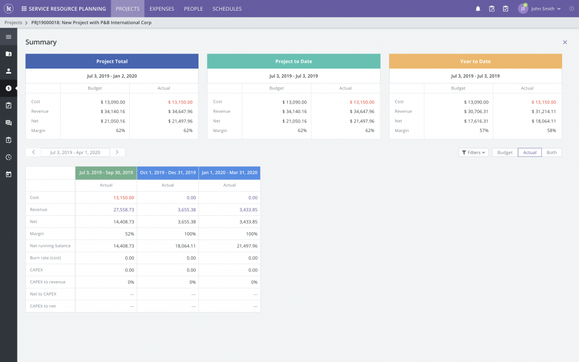Click the JS user avatar
This screenshot has height=362, width=579.
click(523, 8)
